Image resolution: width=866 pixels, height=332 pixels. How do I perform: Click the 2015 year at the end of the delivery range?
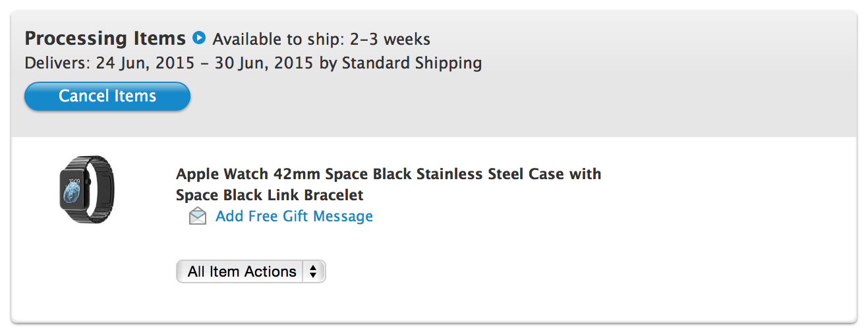[294, 63]
